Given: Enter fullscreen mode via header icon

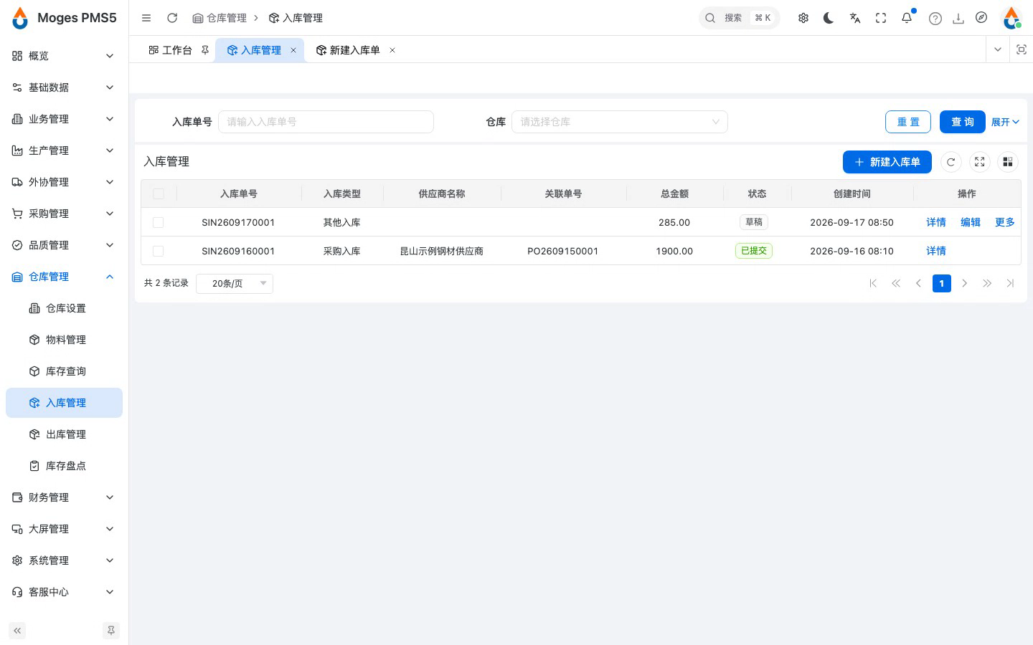Looking at the screenshot, I should 881,18.
